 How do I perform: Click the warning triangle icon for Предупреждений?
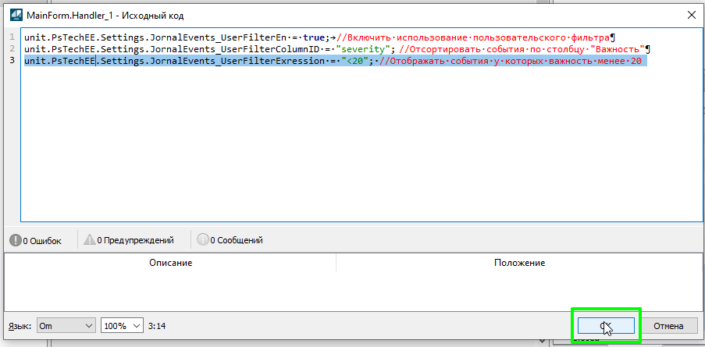(x=90, y=240)
